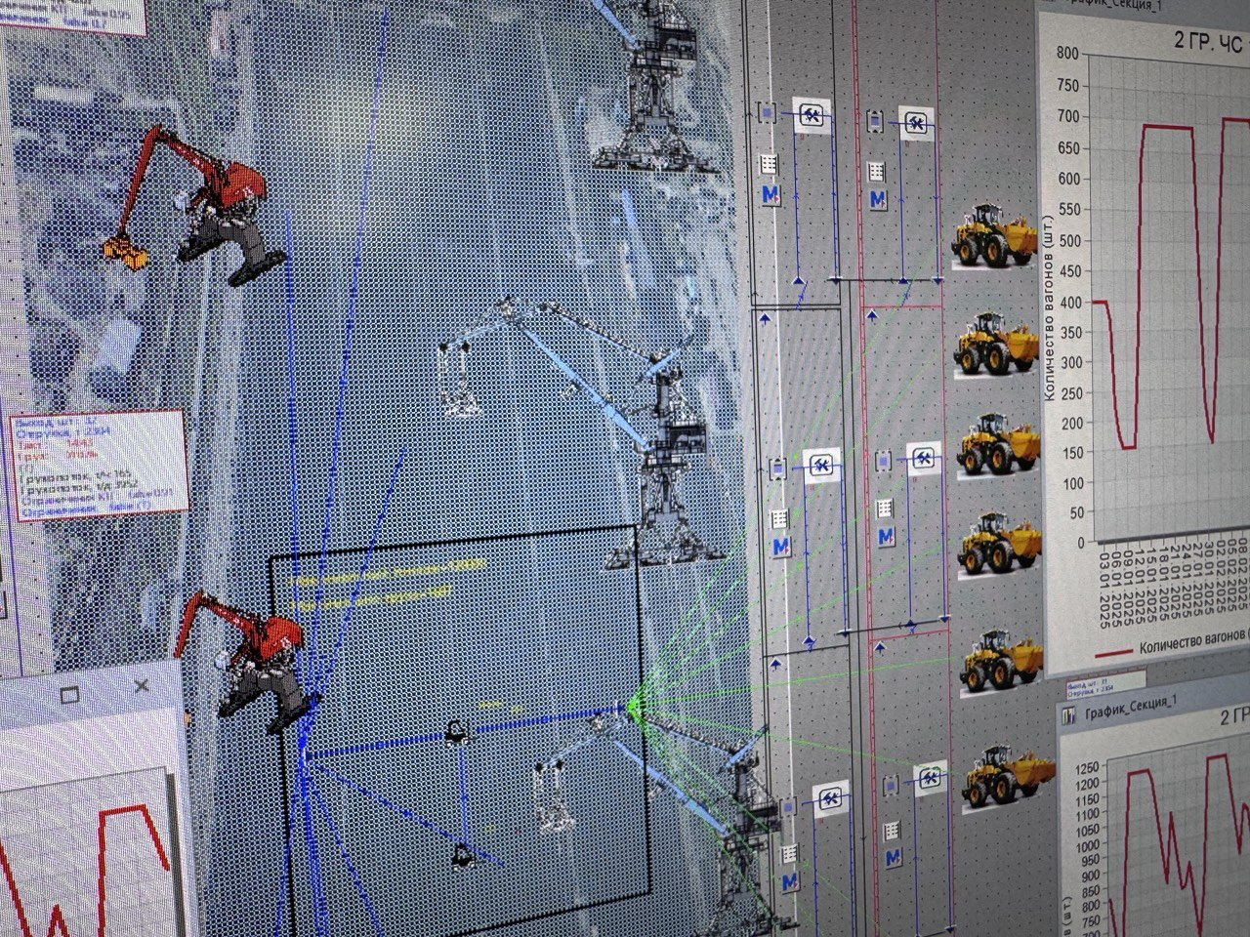Click the lower small black node on blue line
The width and height of the screenshot is (1250, 937).
[x=463, y=856]
